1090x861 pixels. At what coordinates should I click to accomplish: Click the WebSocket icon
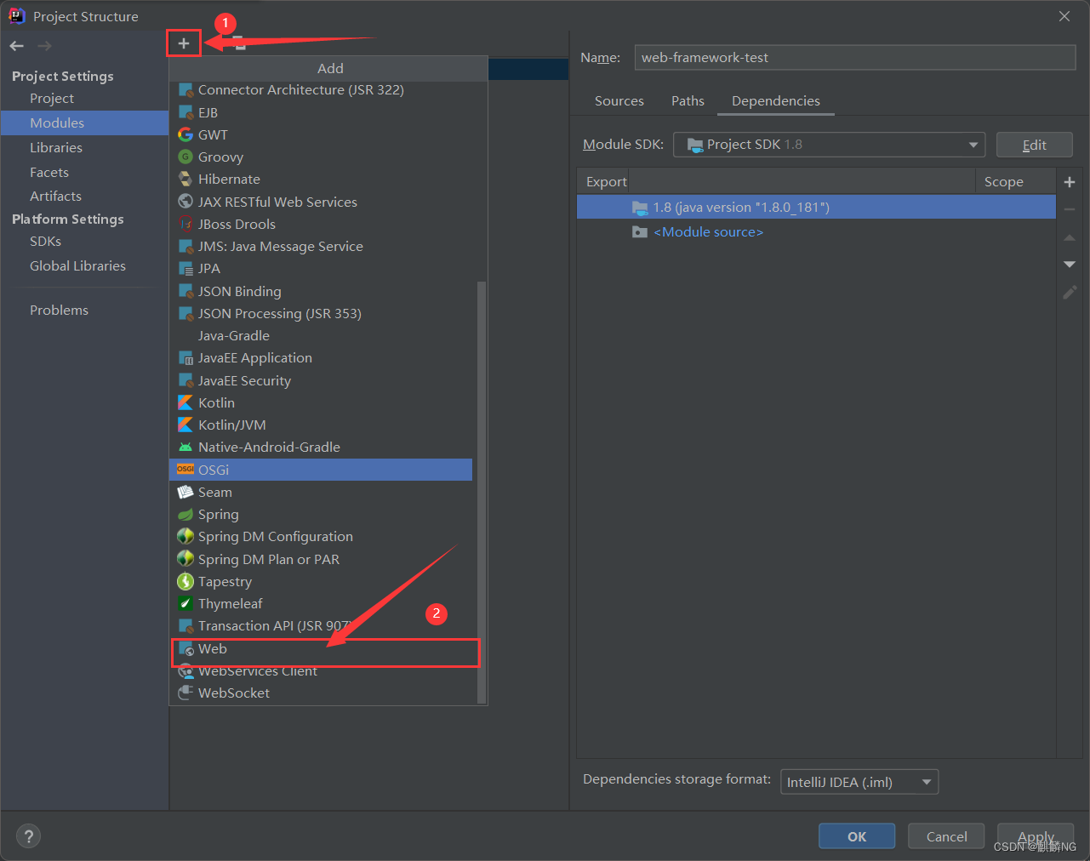[x=185, y=693]
